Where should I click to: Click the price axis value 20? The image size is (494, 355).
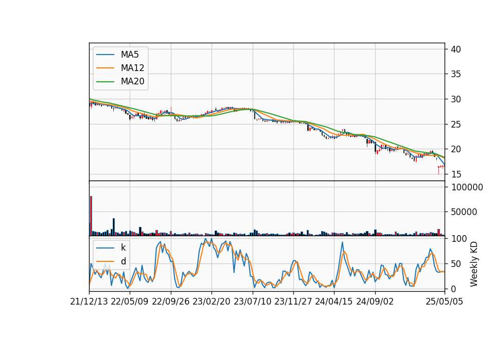(456, 149)
